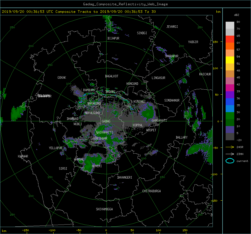Image resolution: width=251 pixels, height=234 pixels.
Task: Click the SHORAPUR city label
Action: pyautogui.click(x=172, y=56)
